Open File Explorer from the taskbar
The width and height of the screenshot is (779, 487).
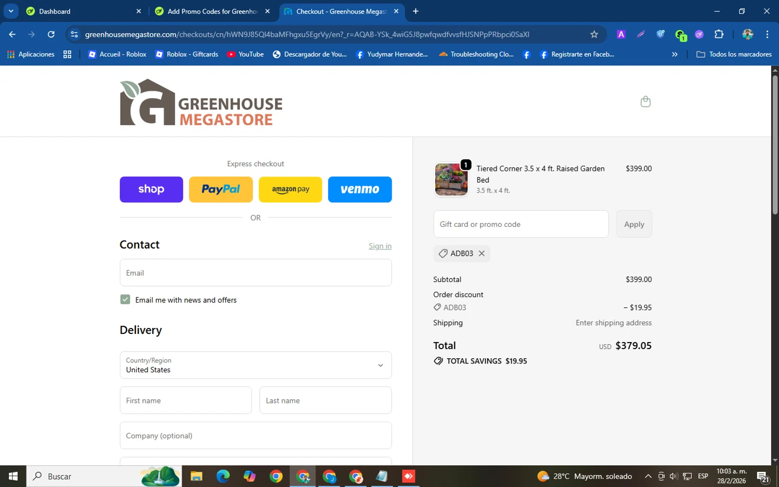tap(196, 476)
